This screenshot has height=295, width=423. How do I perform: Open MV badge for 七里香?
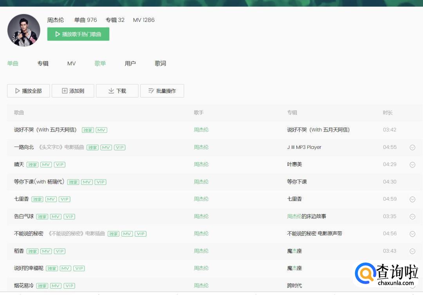coord(51,199)
